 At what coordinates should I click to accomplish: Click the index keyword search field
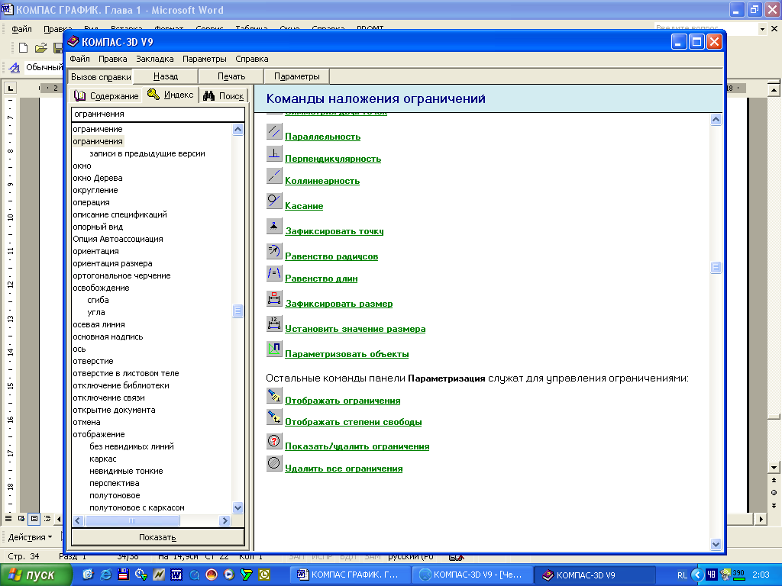click(x=158, y=114)
